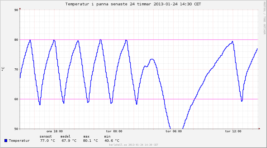The height and width of the screenshot is (148, 267).
Task: Click the °C unit label on the Y-axis
Action: (3, 69)
